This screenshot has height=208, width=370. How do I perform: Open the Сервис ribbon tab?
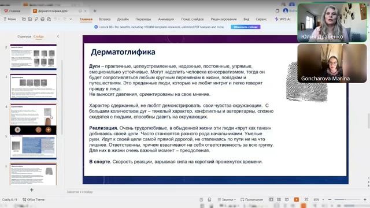tap(261, 19)
